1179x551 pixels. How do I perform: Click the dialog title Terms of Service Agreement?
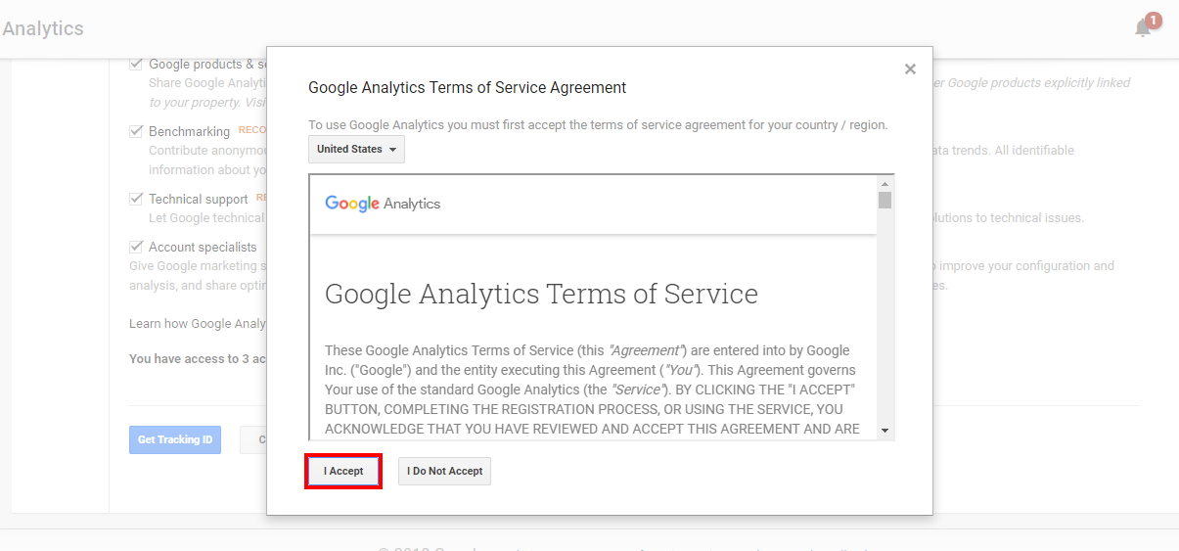click(467, 87)
